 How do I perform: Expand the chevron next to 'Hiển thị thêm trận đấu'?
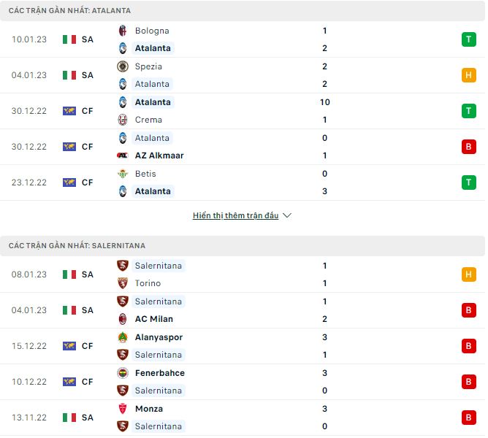tap(287, 216)
